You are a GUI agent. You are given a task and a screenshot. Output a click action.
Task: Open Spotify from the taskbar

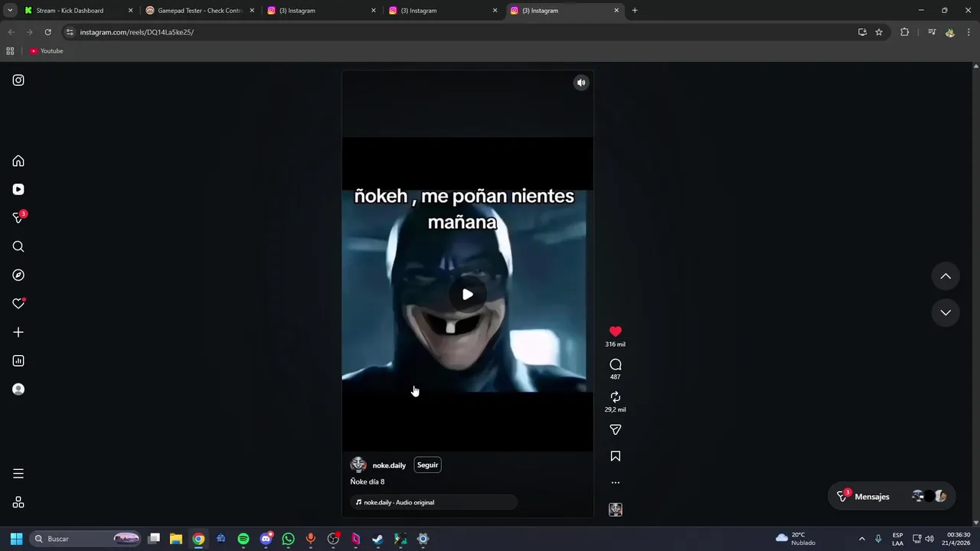pyautogui.click(x=243, y=539)
